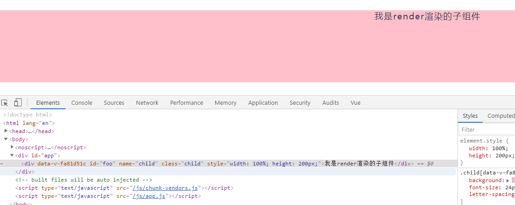The width and height of the screenshot is (515, 205).
Task: Toggle the device toolbar icon
Action: click(x=18, y=102)
